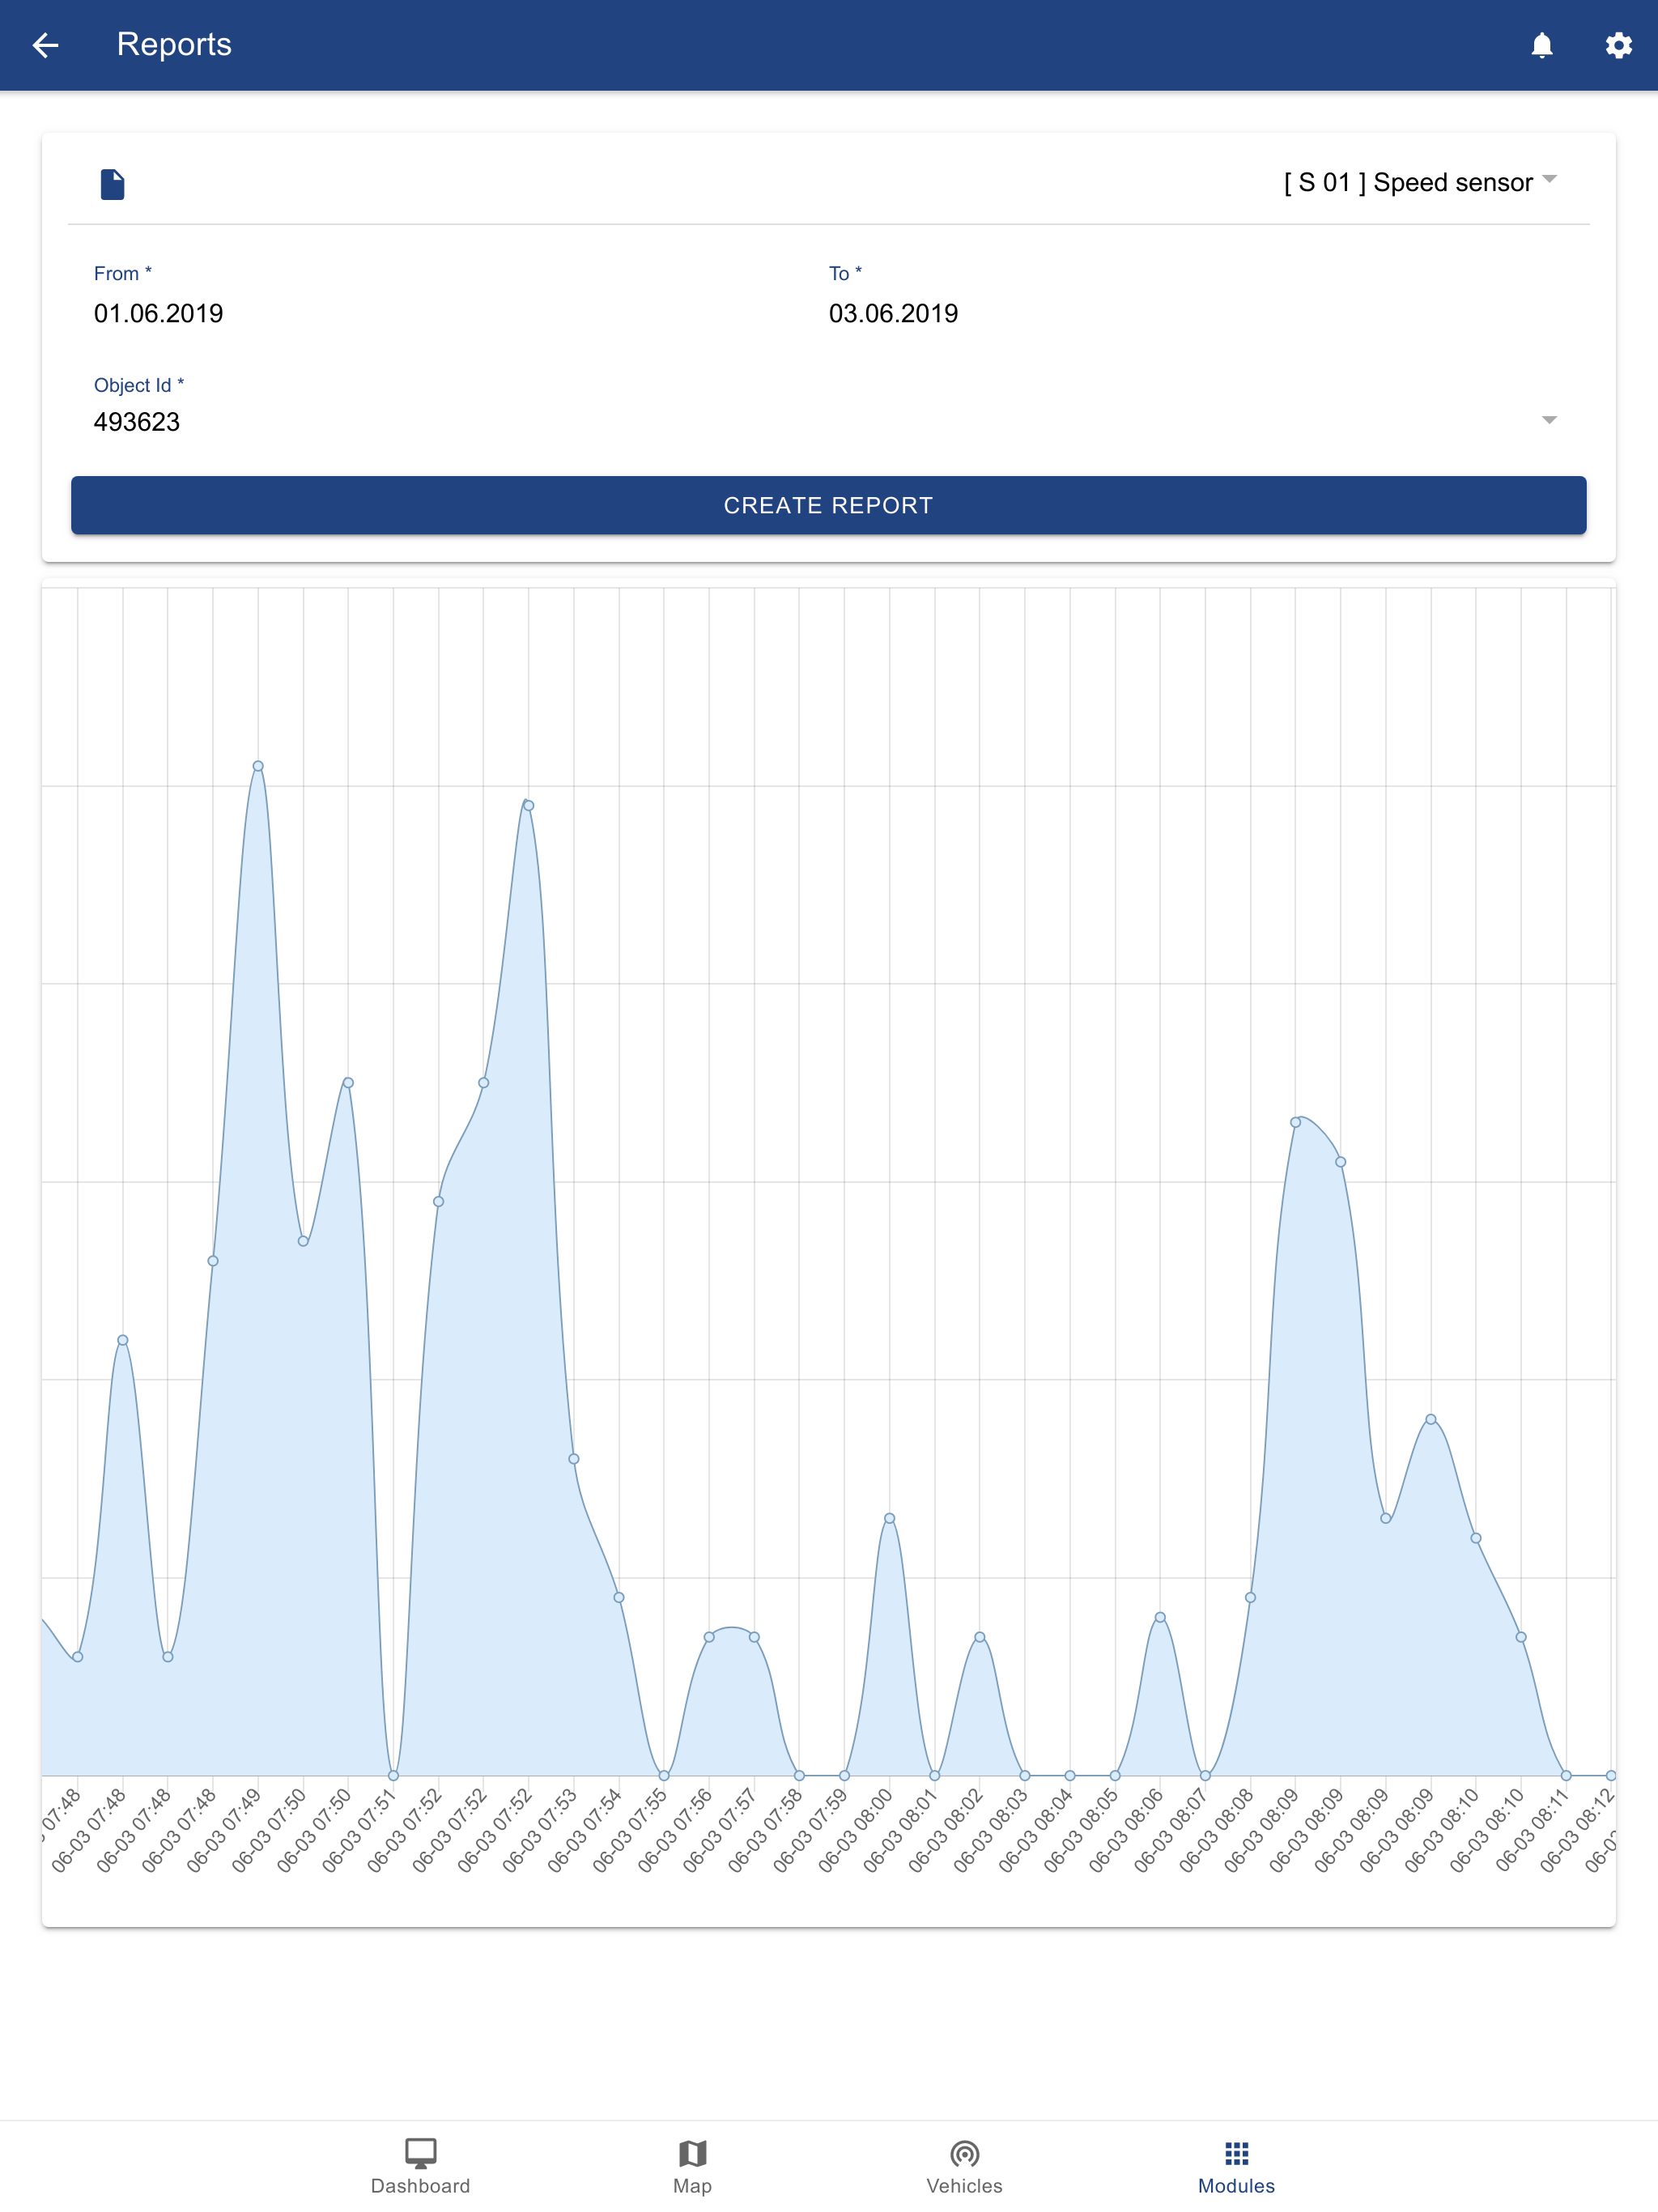Click the To * field label

(845, 273)
